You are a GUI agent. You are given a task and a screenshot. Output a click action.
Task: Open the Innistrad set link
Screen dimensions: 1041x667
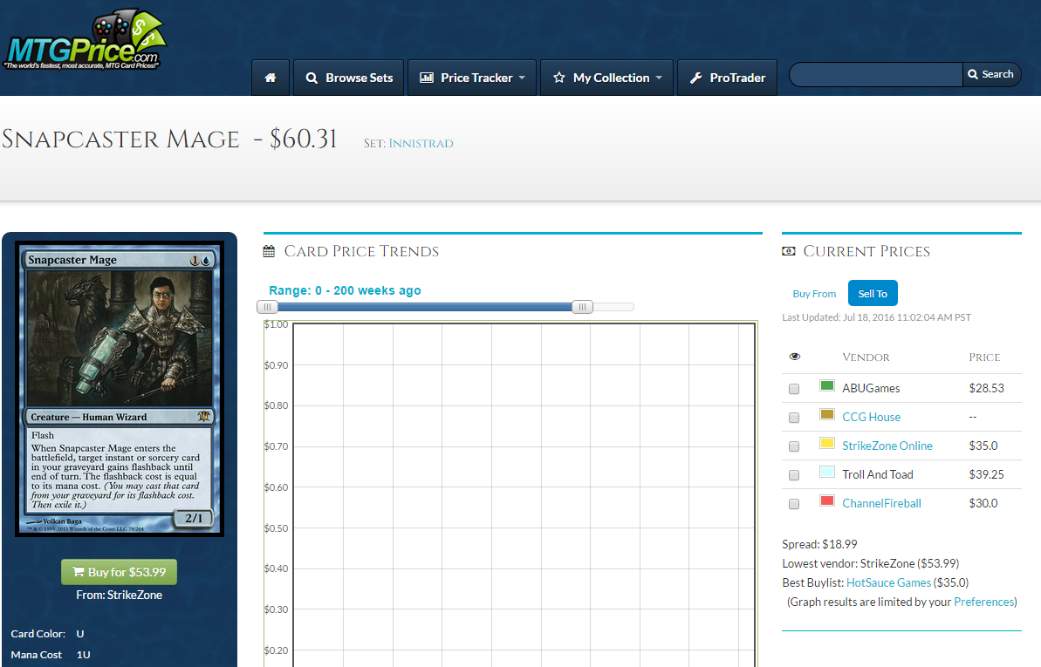(421, 143)
